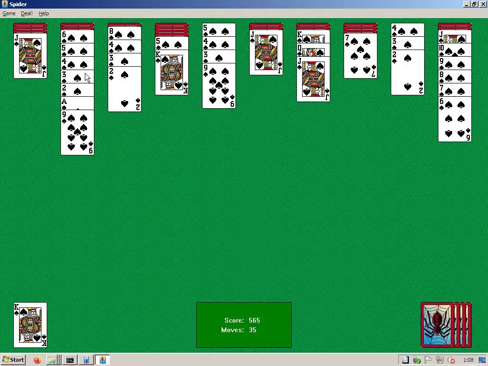This screenshot has height=366, width=488.
Task: Click the flag tray icon
Action: tap(428, 360)
